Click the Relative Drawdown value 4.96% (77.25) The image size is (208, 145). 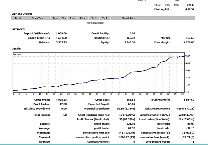[x=185, y=109]
